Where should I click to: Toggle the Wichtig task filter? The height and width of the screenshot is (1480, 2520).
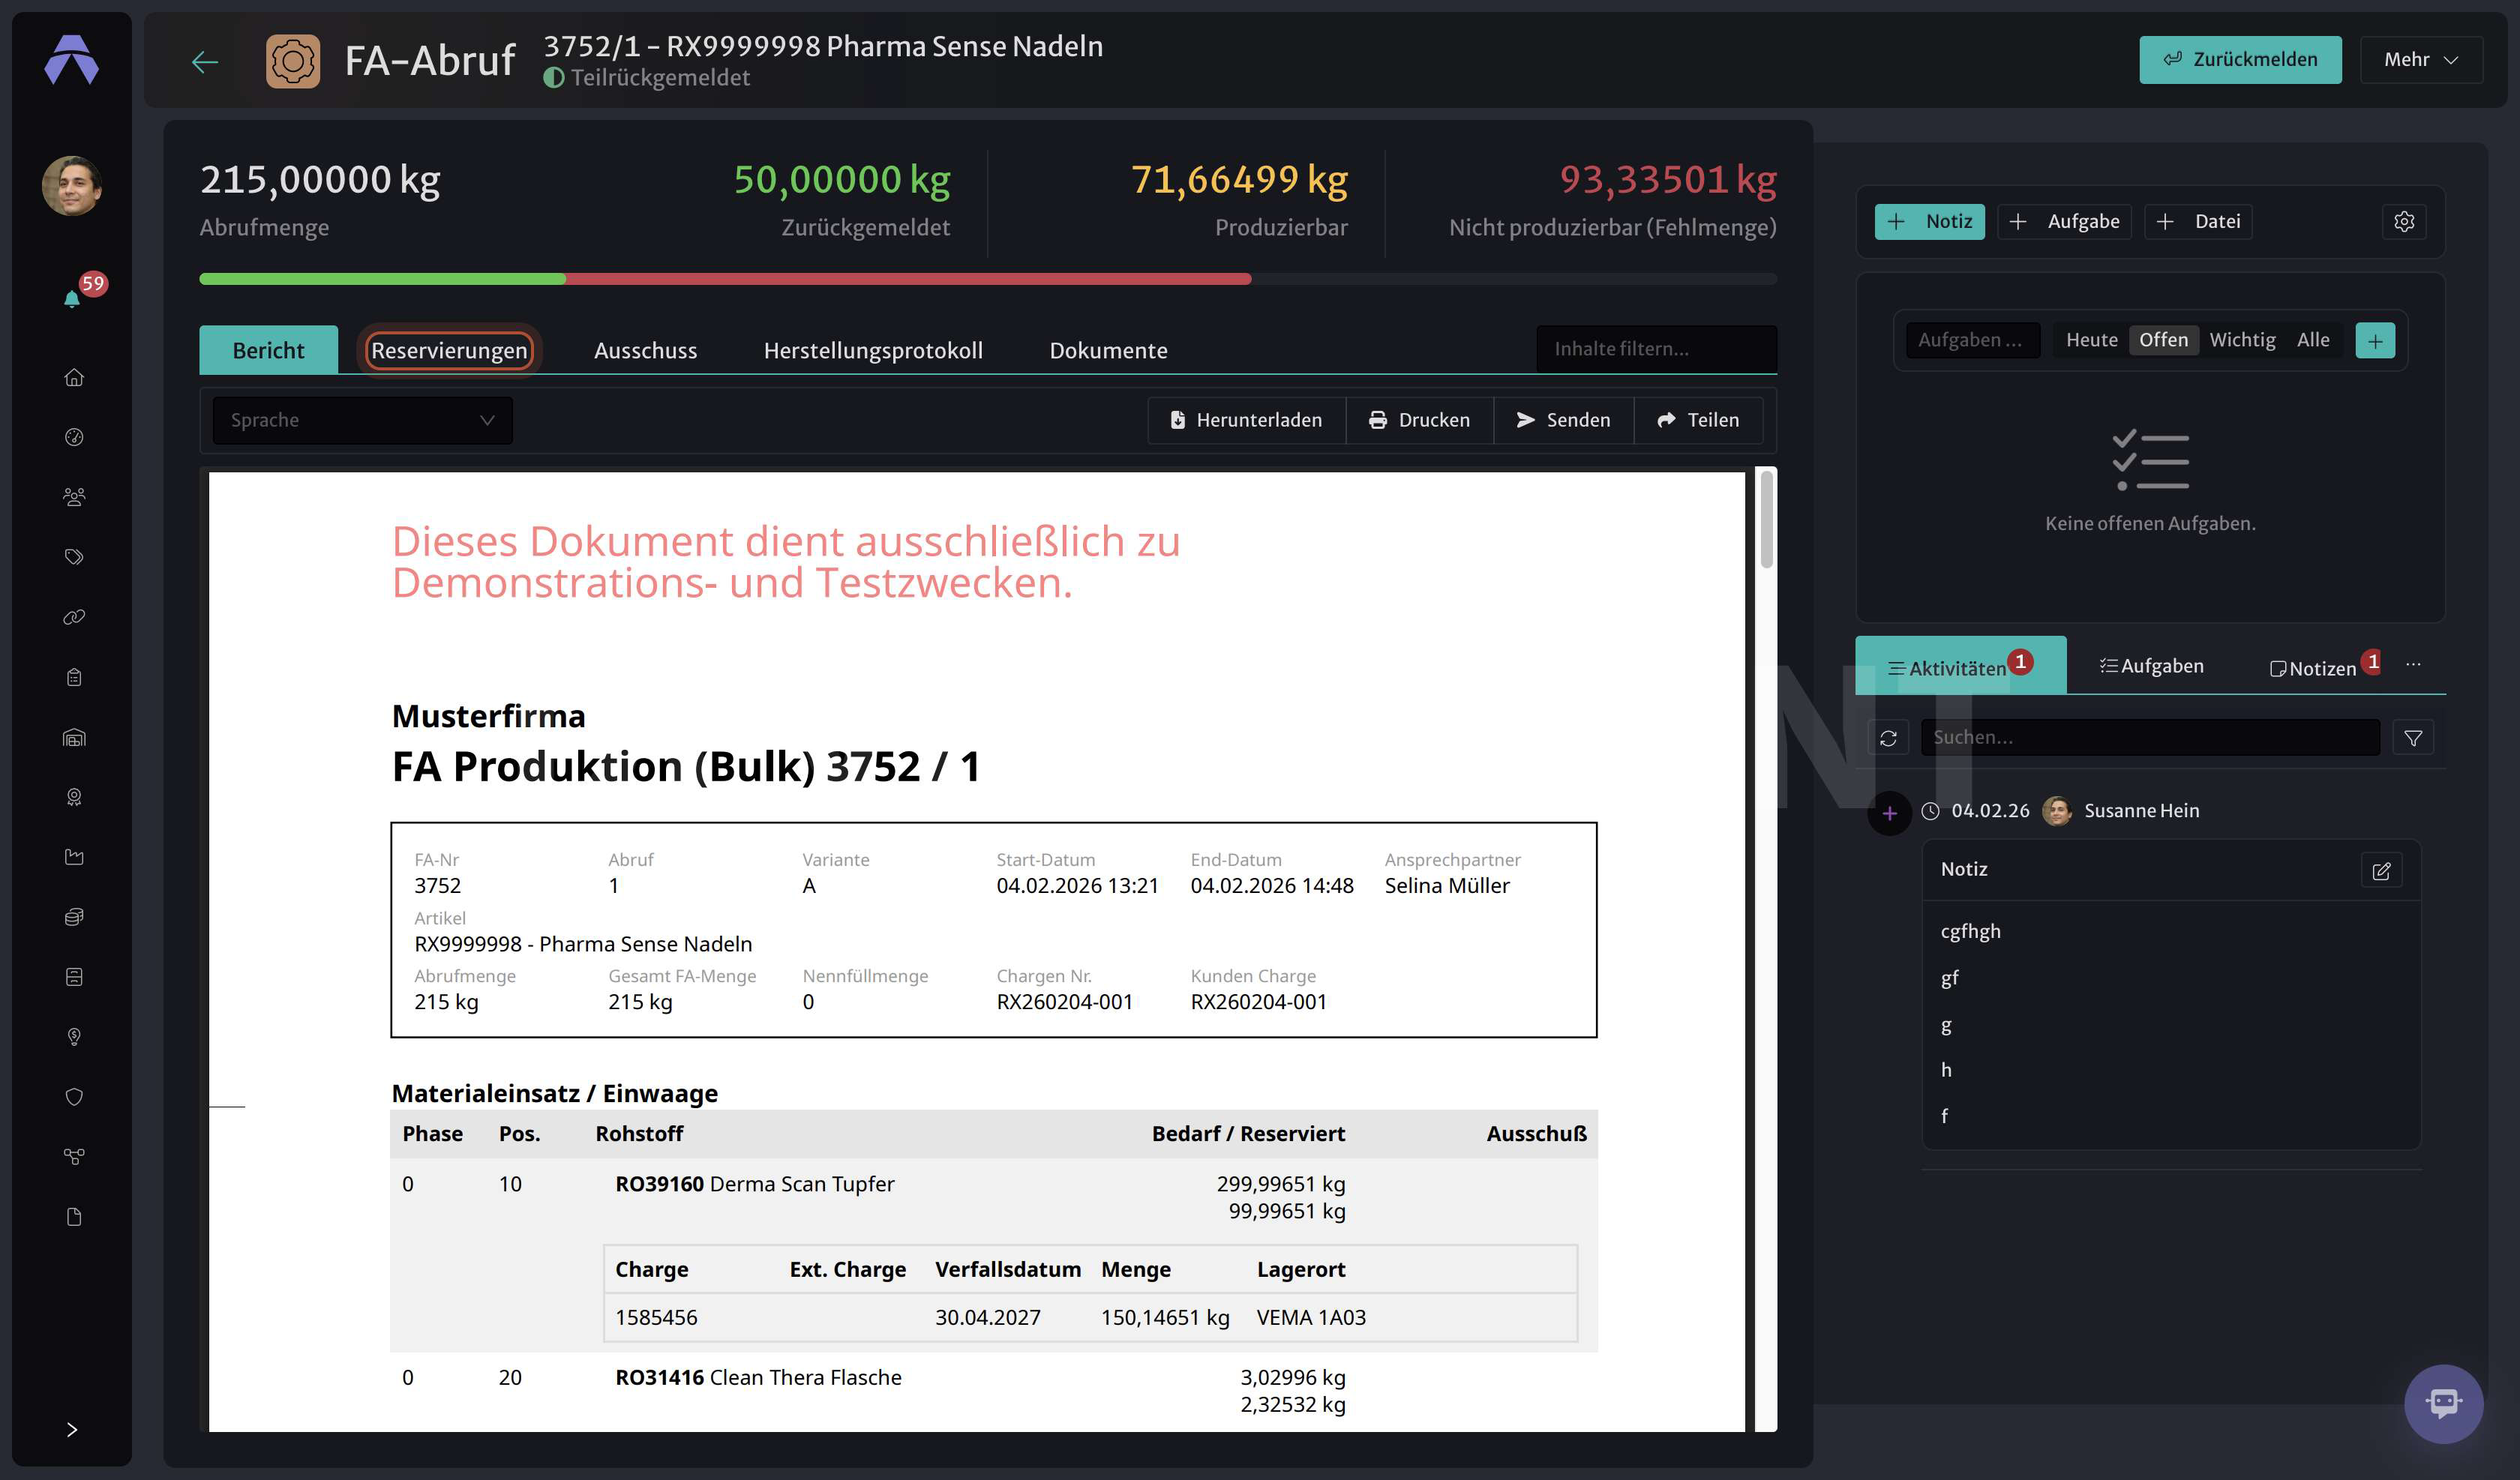(2242, 340)
